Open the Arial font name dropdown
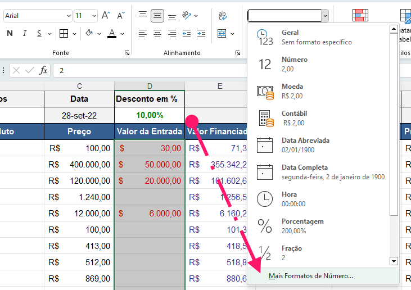 pyautogui.click(x=69, y=16)
